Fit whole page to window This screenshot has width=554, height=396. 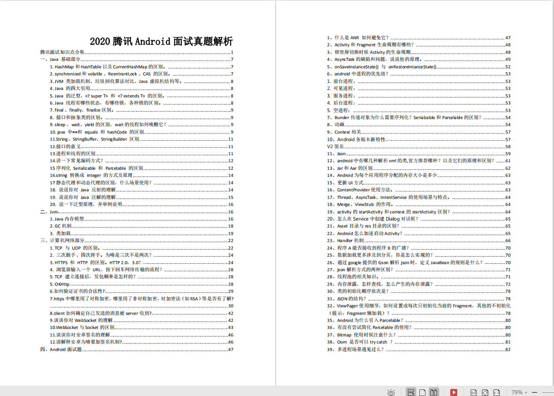point(485,392)
